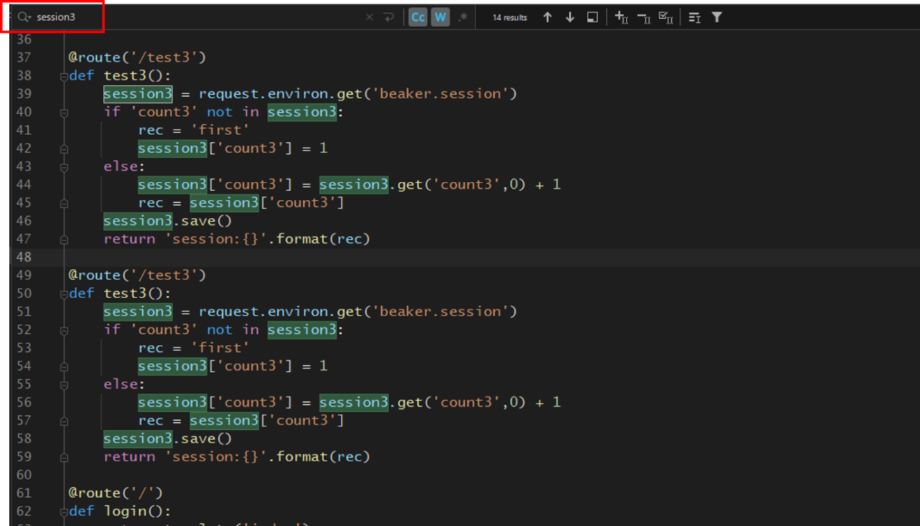The image size is (920, 526).
Task: Toggle Match Case (Cc) option
Action: pos(417,17)
